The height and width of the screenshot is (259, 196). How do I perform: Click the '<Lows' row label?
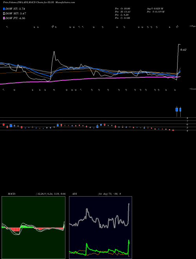(193, 89)
